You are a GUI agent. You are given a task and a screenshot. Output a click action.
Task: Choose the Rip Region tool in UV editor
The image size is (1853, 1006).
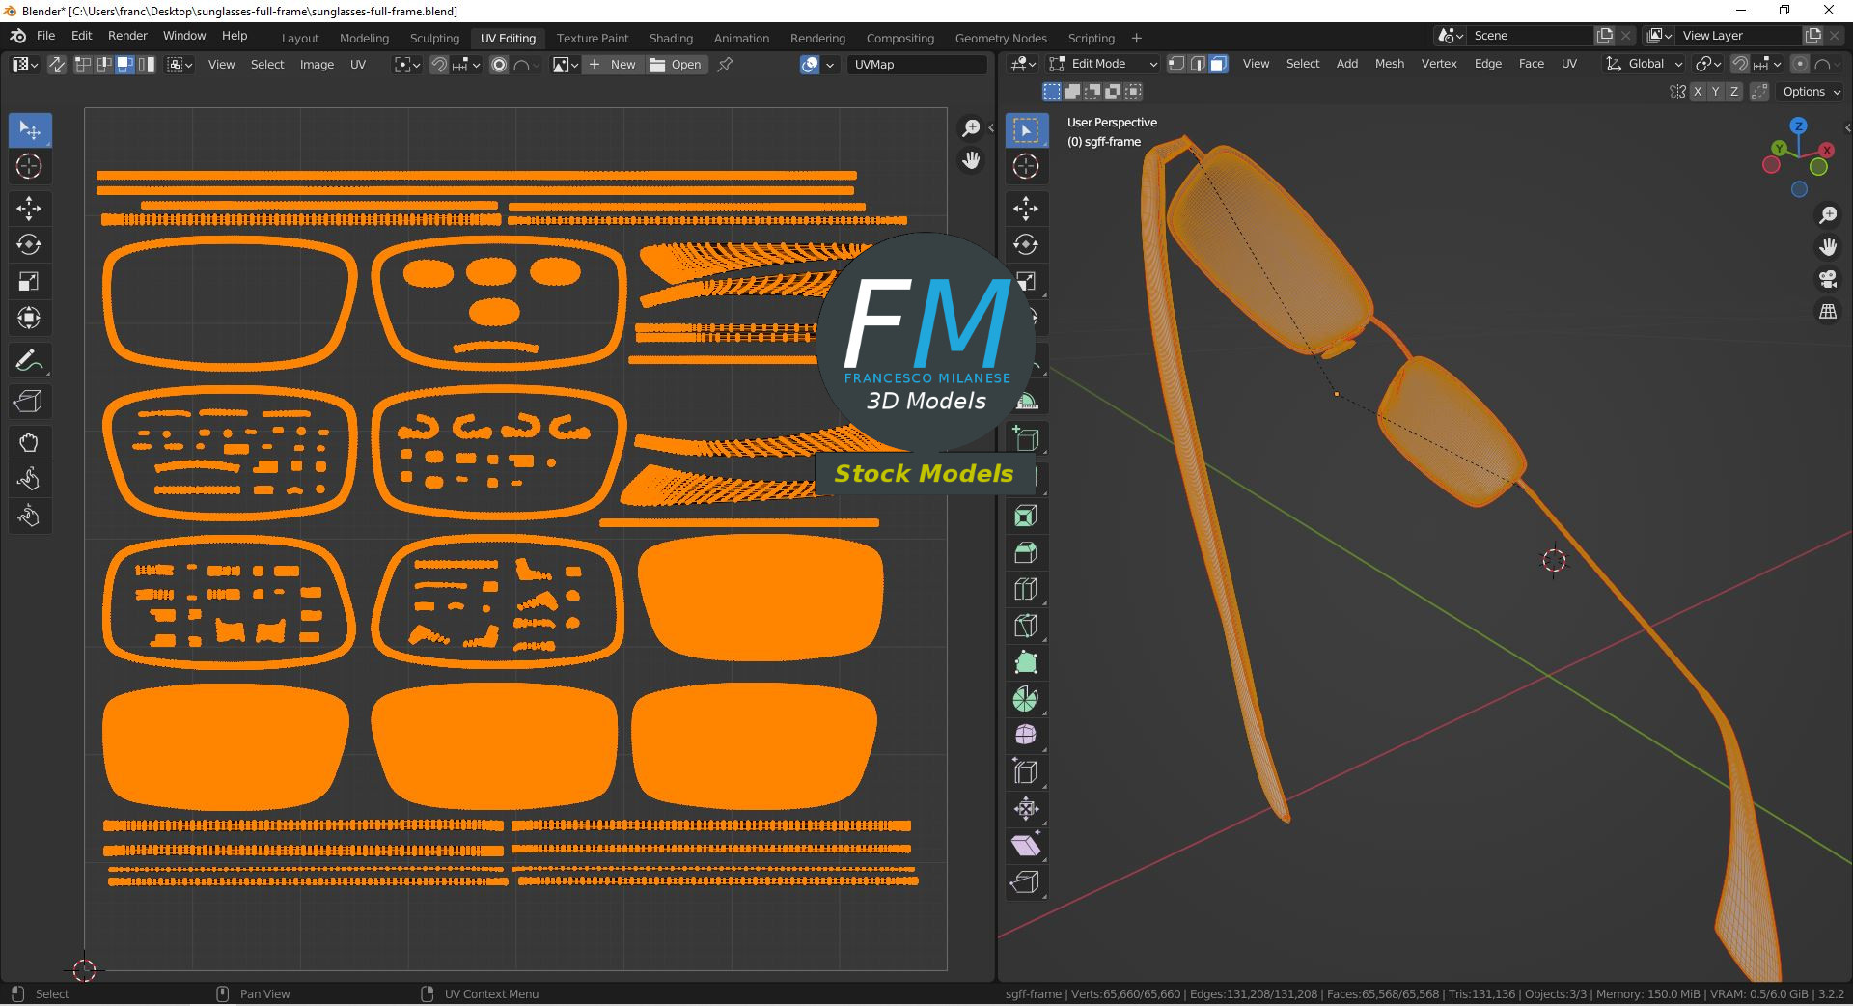(x=29, y=402)
